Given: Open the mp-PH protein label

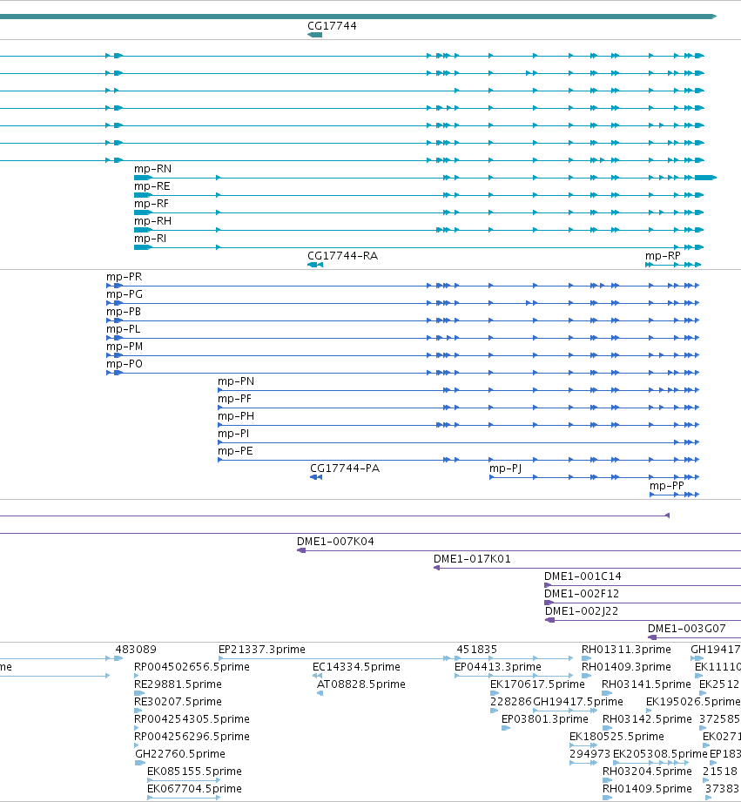Looking at the screenshot, I should 236,416.
